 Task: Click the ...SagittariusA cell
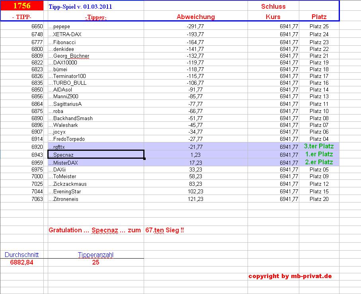click(96, 104)
